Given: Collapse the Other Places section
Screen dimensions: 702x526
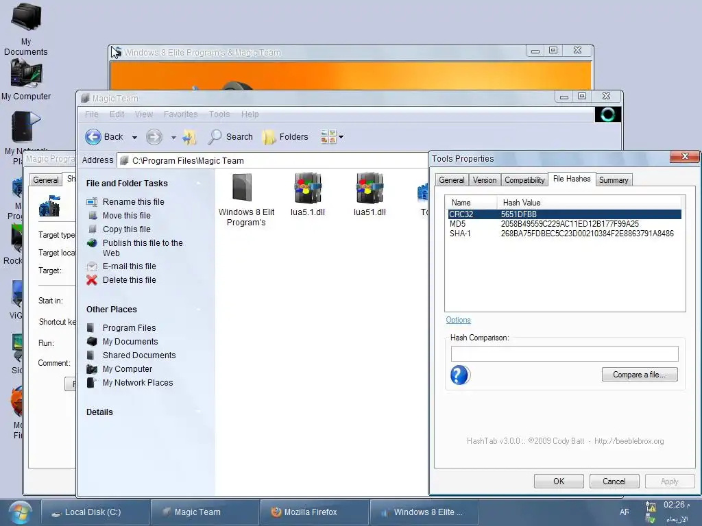Looking at the screenshot, I should (198, 310).
